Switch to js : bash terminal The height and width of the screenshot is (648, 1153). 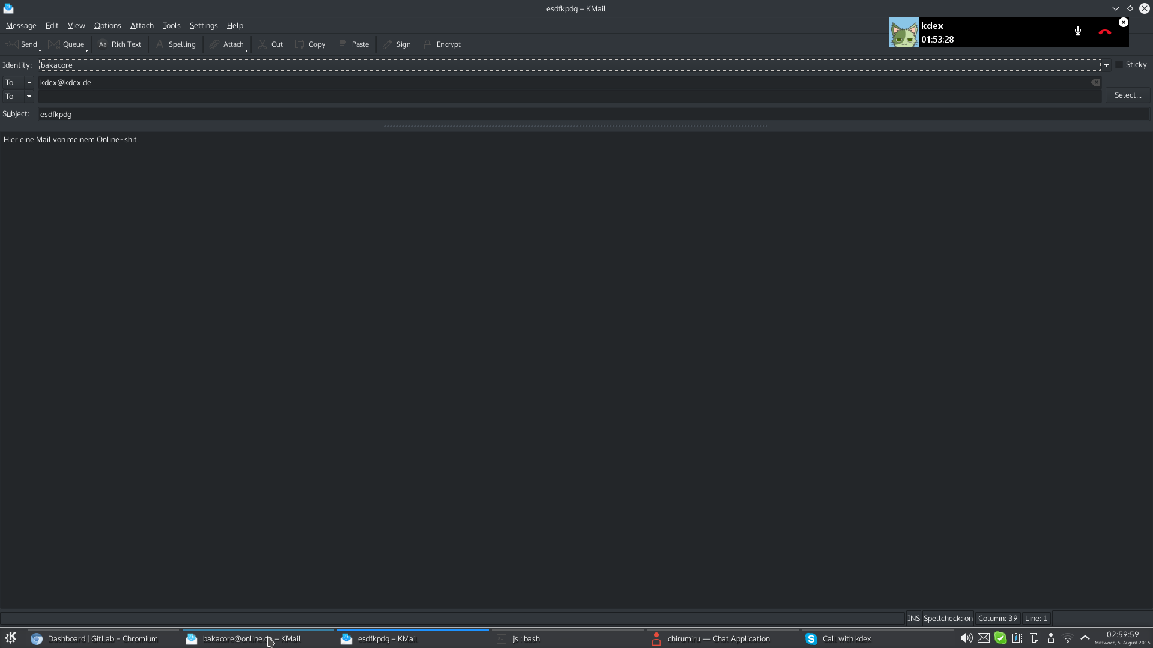coord(567,639)
